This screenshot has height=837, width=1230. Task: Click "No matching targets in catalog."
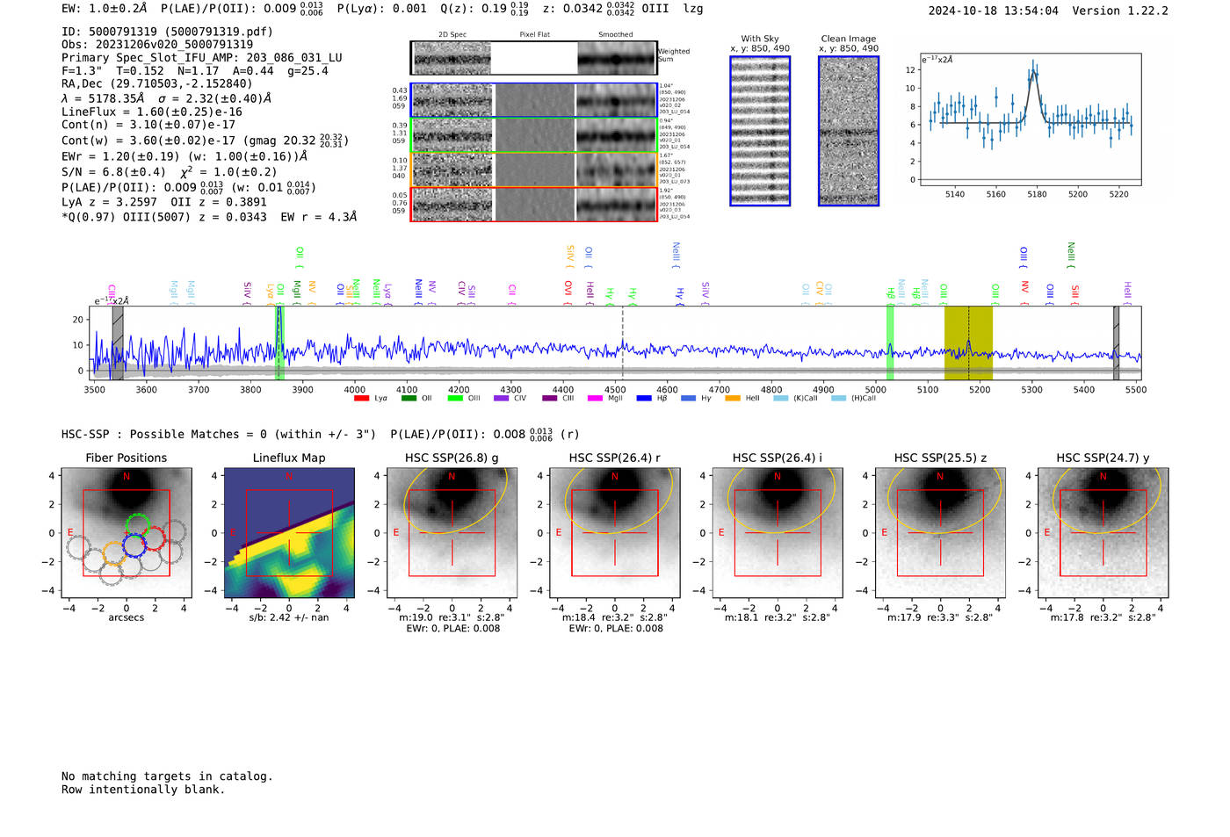pyautogui.click(x=167, y=776)
